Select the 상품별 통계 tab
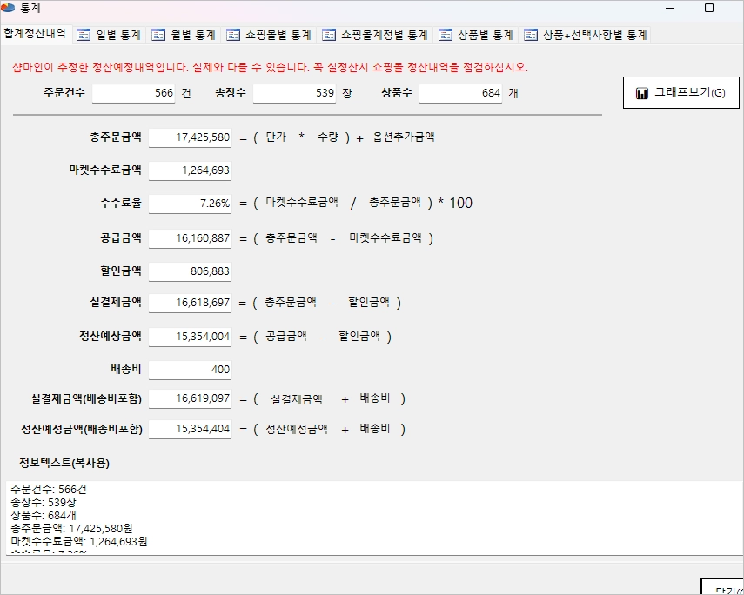Image resolution: width=744 pixels, height=595 pixels. point(476,35)
